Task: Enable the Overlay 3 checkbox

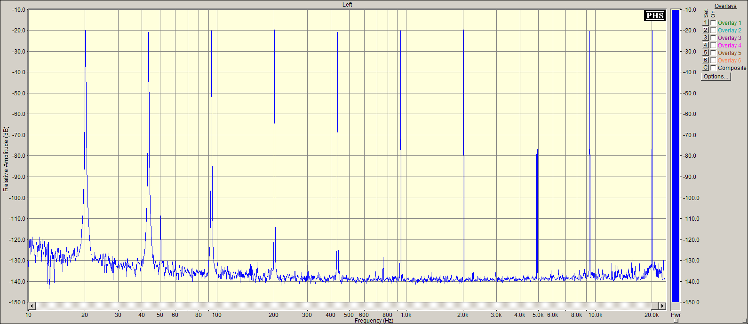Action: 713,38
